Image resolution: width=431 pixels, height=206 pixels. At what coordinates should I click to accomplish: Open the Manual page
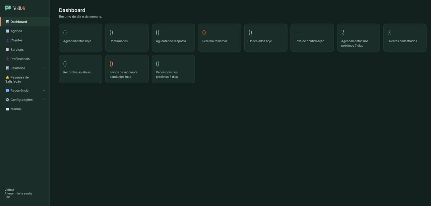coord(25,109)
